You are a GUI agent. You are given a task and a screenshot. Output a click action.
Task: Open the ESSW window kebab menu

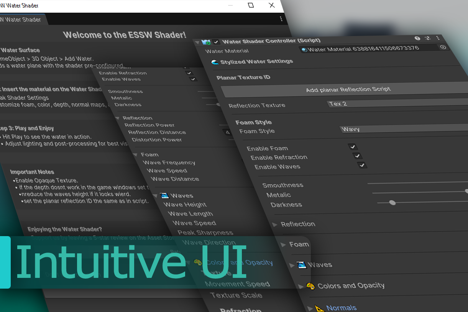click(x=281, y=19)
